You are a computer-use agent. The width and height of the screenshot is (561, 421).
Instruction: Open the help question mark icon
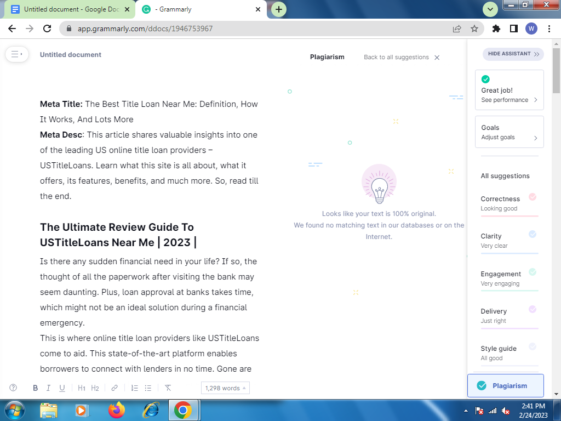[13, 388]
